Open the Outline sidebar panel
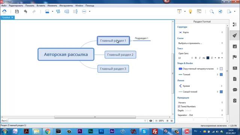This screenshot has height=135, width=240. (x=235, y=24)
